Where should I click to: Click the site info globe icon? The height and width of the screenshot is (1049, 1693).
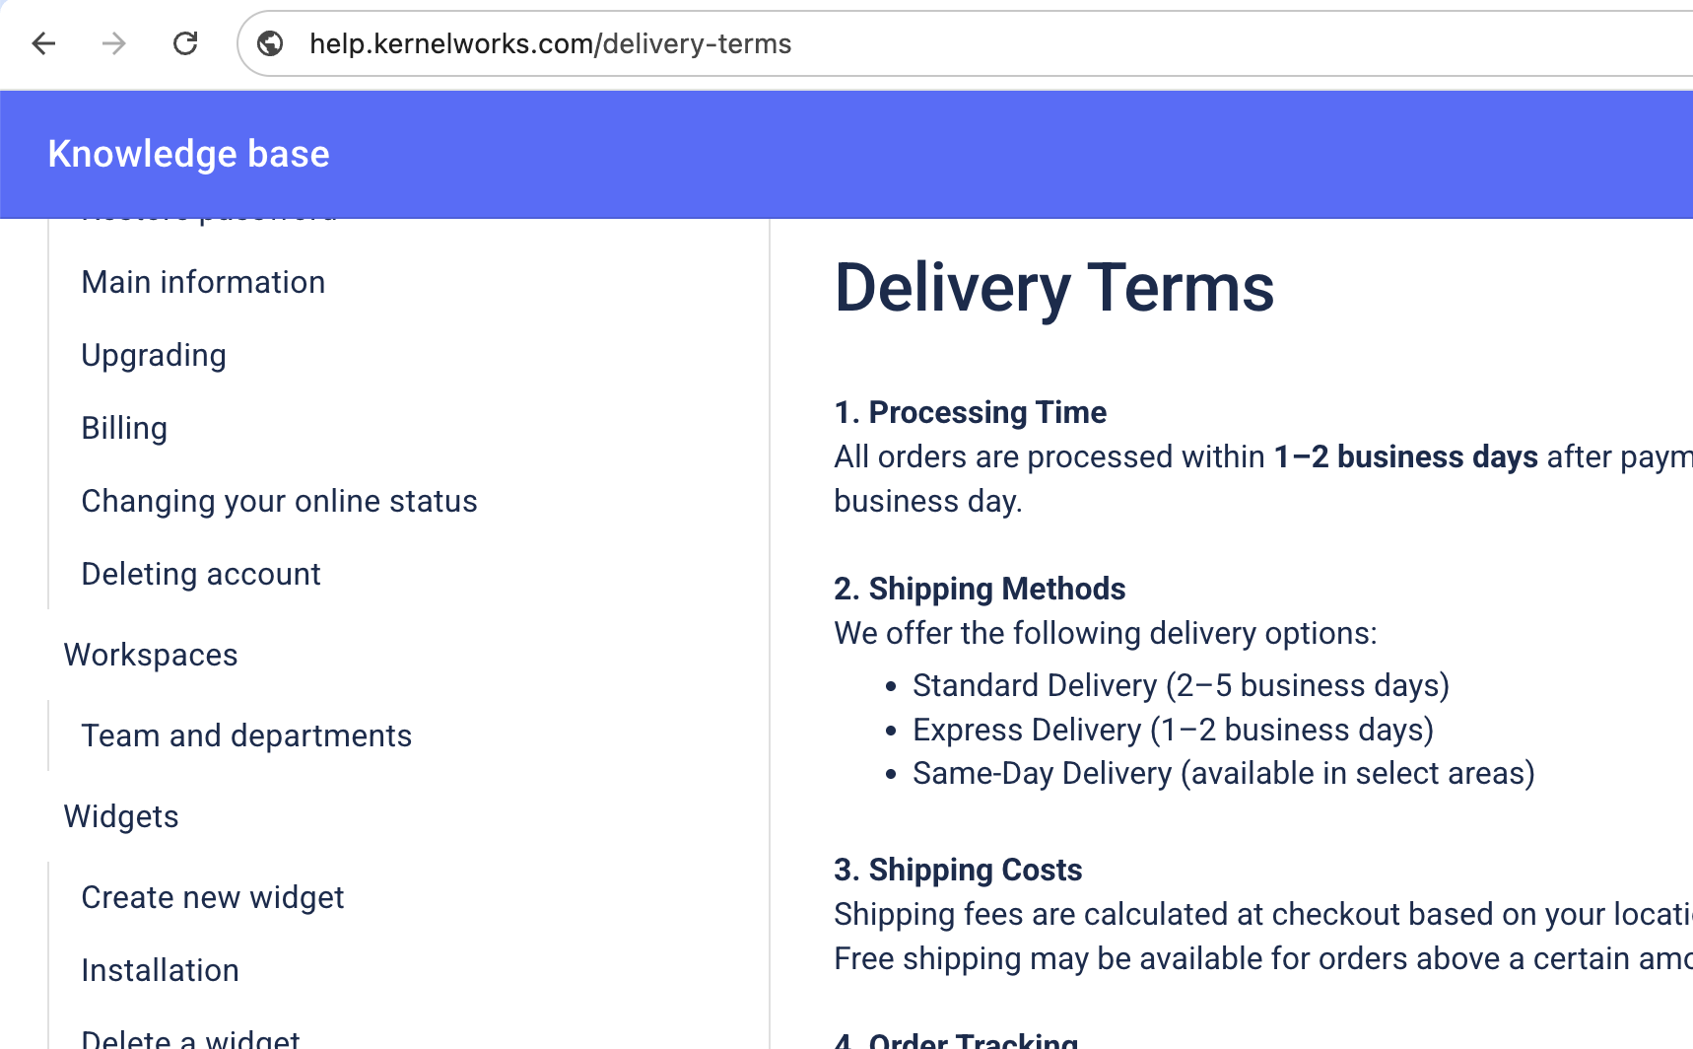(270, 43)
